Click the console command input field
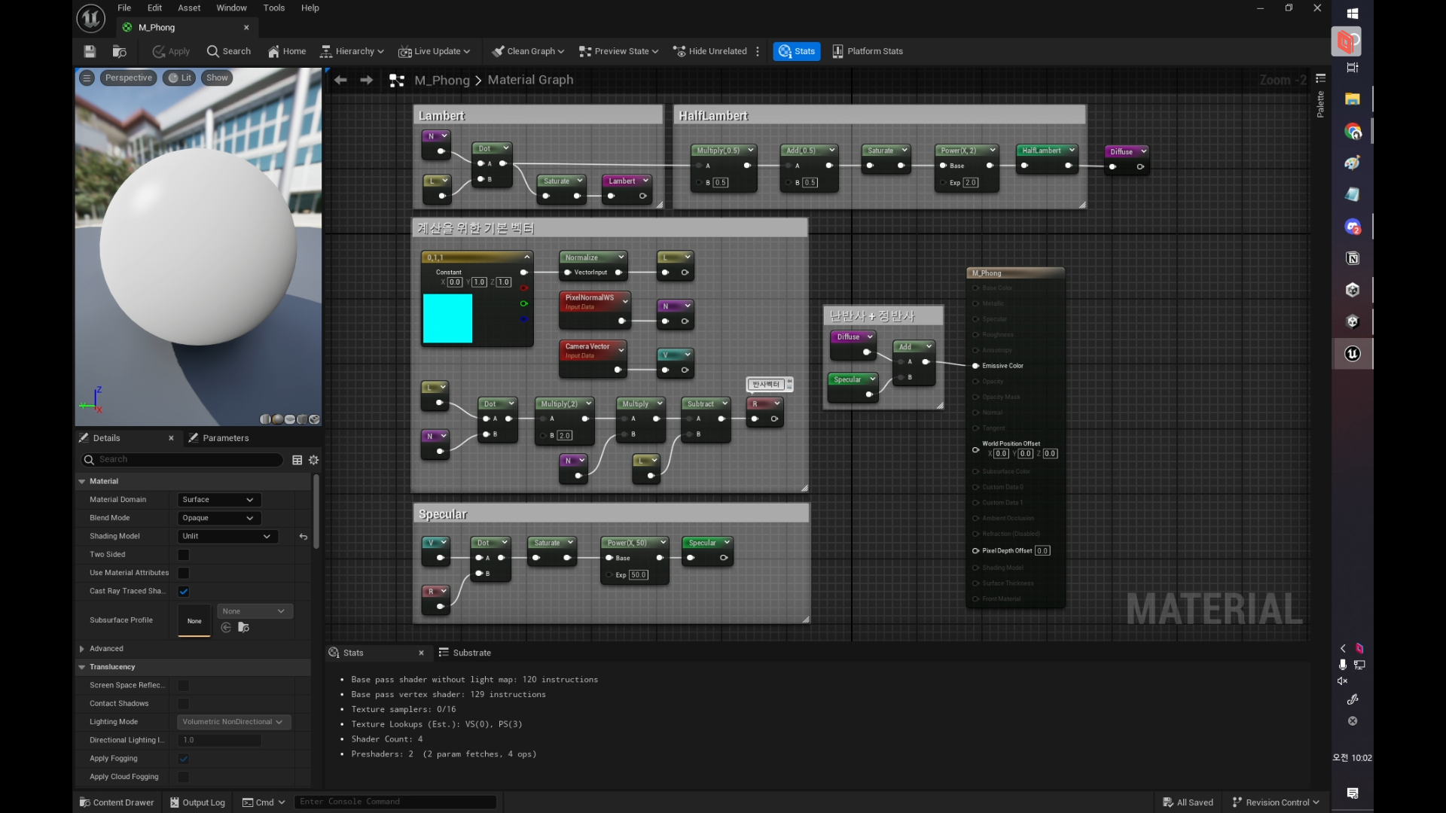The height and width of the screenshot is (813, 1446). [395, 802]
